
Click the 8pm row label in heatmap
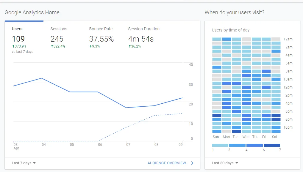coord(289,119)
